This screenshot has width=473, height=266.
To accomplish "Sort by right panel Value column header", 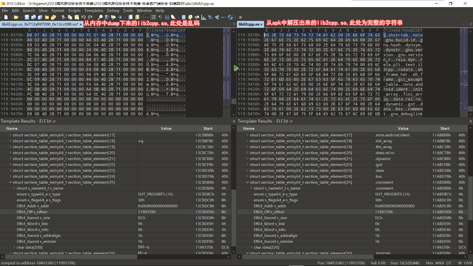I will pyautogui.click(x=403, y=128).
